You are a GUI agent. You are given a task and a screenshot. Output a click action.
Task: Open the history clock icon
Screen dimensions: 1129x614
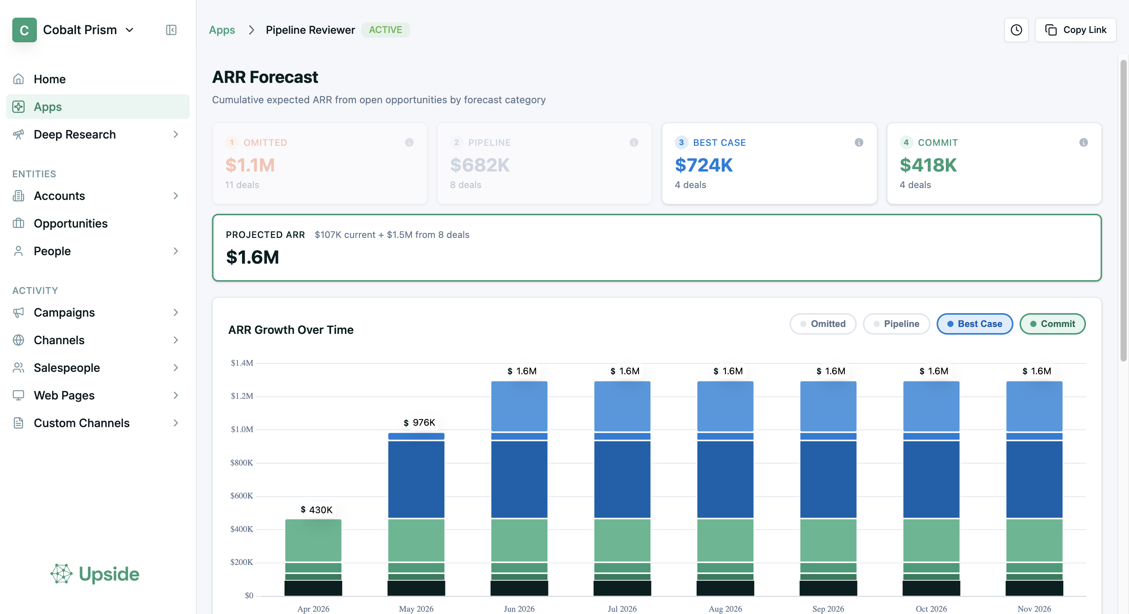coord(1016,30)
